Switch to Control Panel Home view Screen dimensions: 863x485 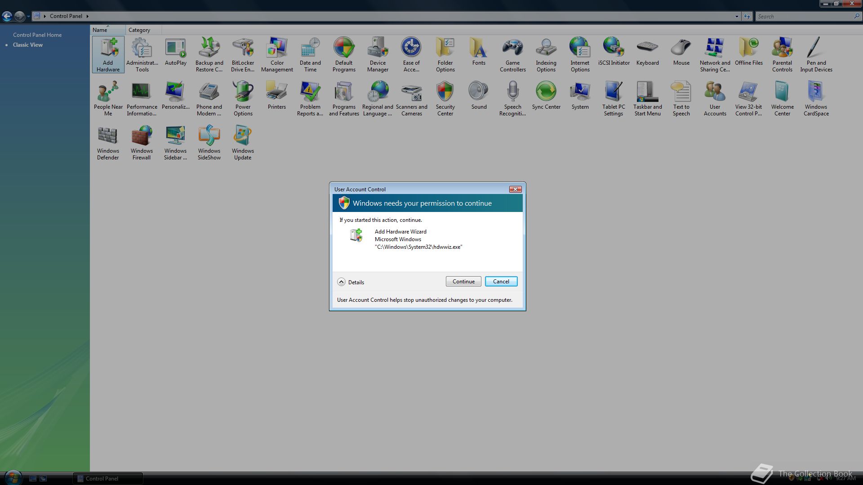[37, 35]
